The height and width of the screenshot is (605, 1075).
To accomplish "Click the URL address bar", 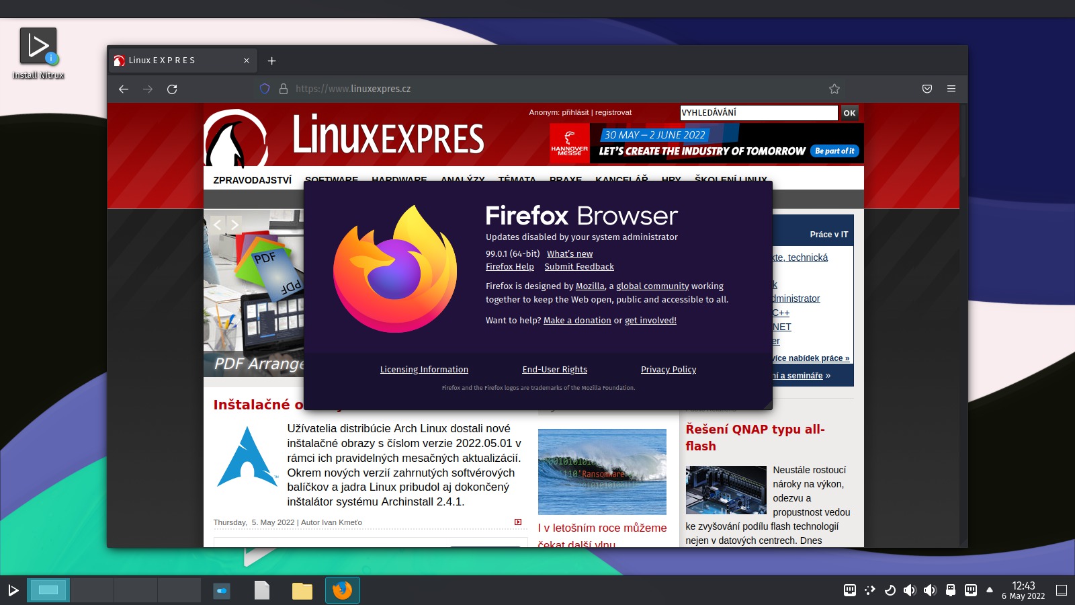I will 551,89.
